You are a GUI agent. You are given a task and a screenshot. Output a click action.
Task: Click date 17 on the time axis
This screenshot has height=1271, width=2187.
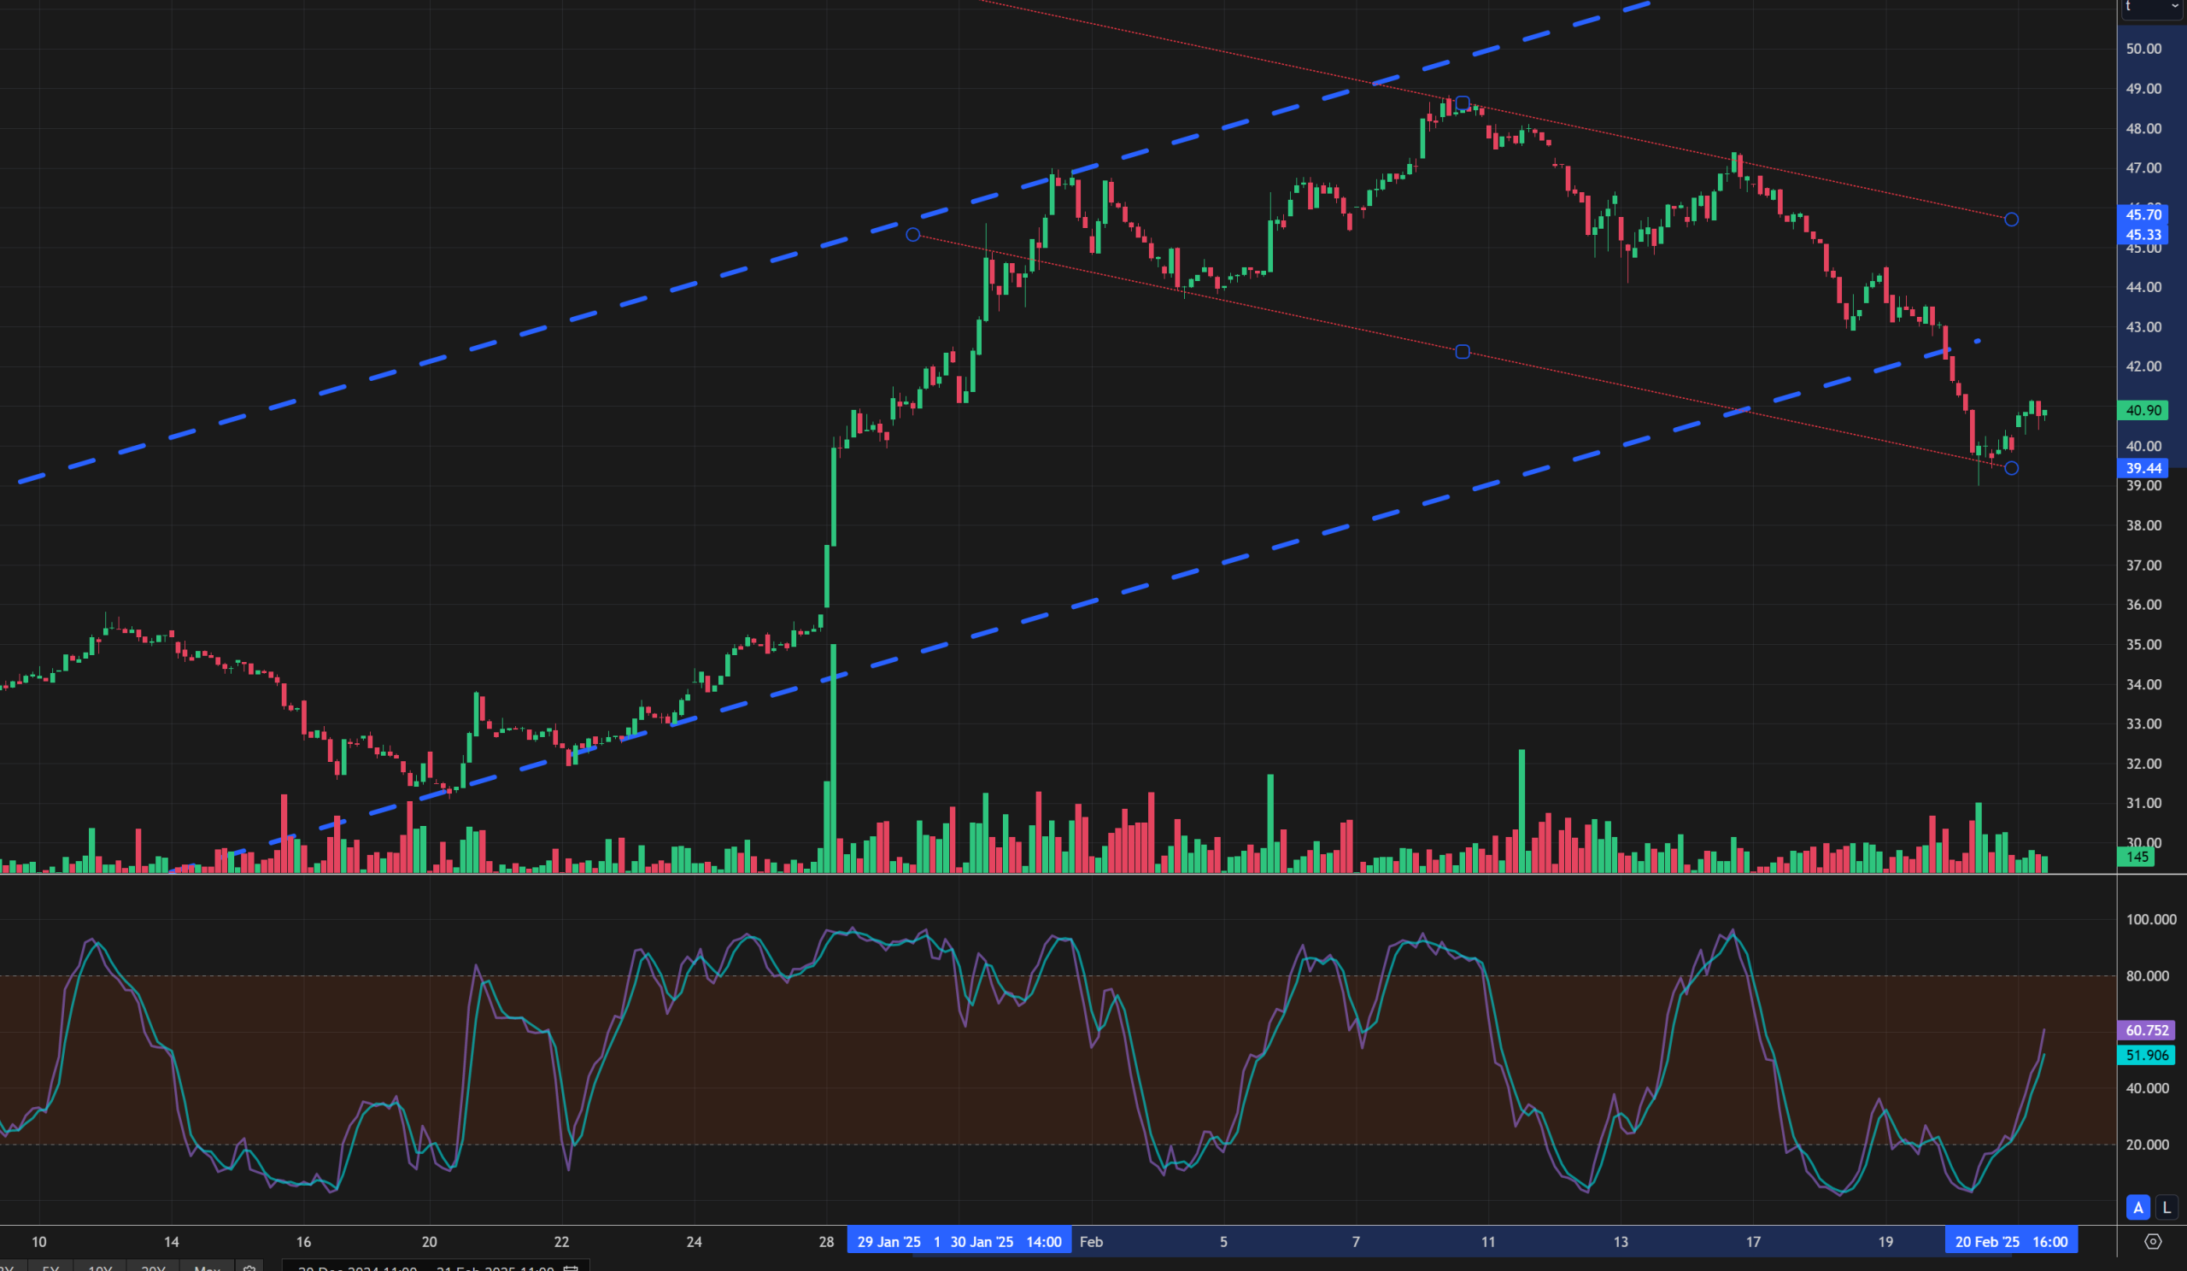pos(1753,1241)
